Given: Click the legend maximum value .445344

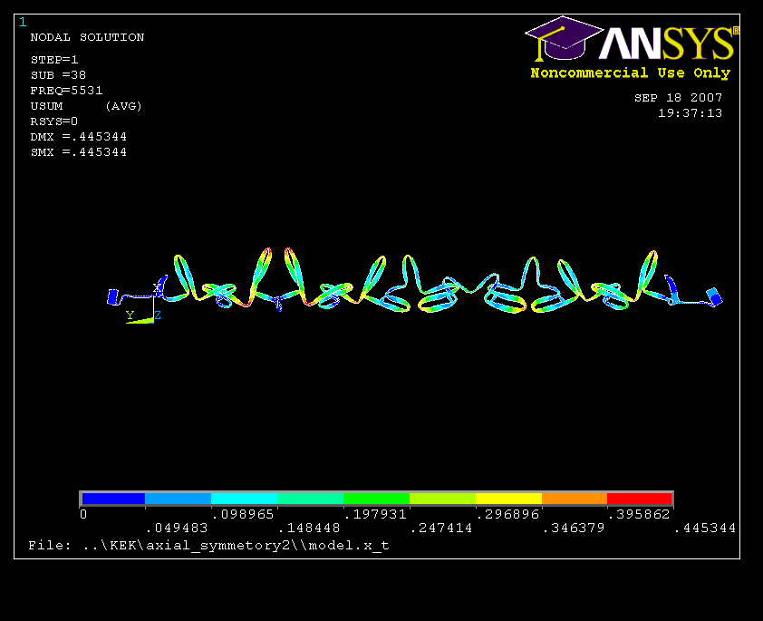Looking at the screenshot, I should click(x=706, y=528).
